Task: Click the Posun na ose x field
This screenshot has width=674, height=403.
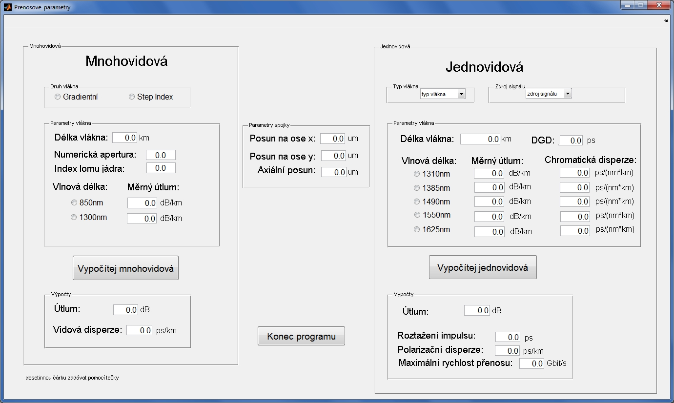Action: (x=333, y=139)
